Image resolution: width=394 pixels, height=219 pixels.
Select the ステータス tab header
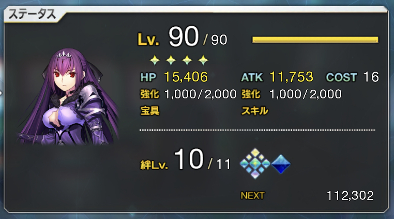pyautogui.click(x=32, y=14)
